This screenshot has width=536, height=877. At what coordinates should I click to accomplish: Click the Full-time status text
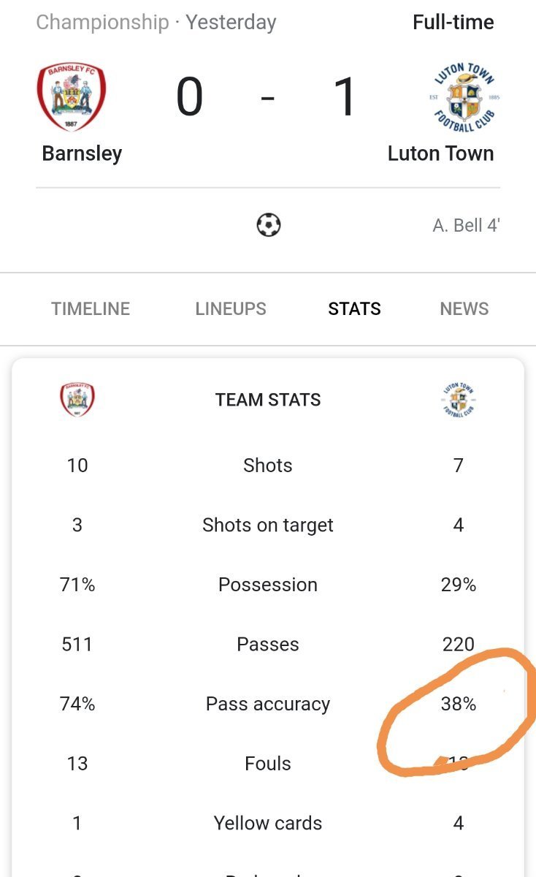(453, 23)
